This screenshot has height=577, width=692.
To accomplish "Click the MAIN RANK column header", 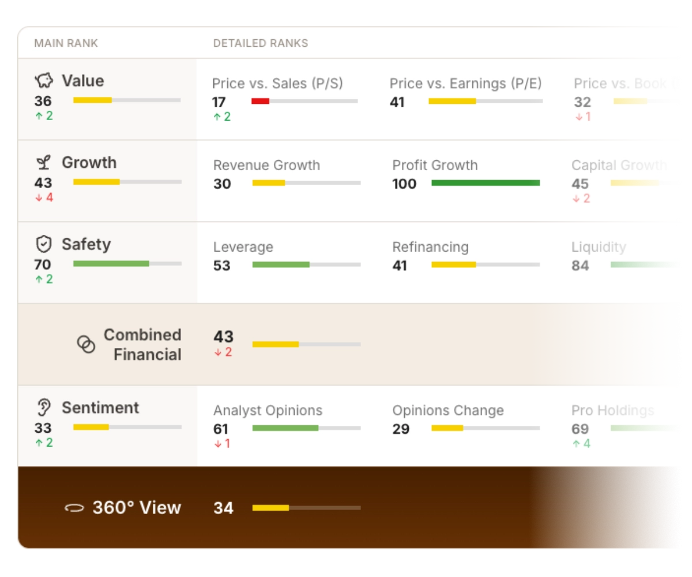I will (66, 43).
